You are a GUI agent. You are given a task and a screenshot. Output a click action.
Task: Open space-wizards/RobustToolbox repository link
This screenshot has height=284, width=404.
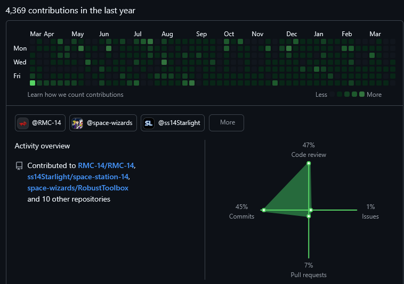pyautogui.click(x=78, y=188)
